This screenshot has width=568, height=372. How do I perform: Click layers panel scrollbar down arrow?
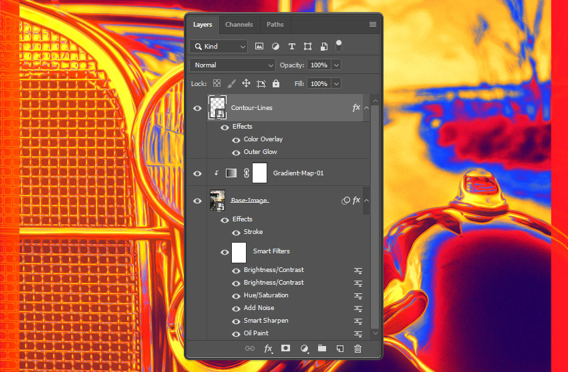[x=376, y=333]
